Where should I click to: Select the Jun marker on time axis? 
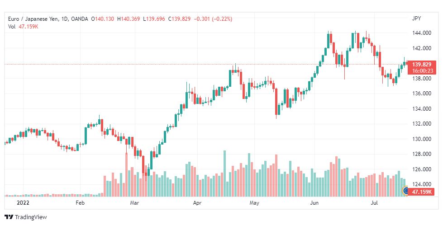(314, 203)
